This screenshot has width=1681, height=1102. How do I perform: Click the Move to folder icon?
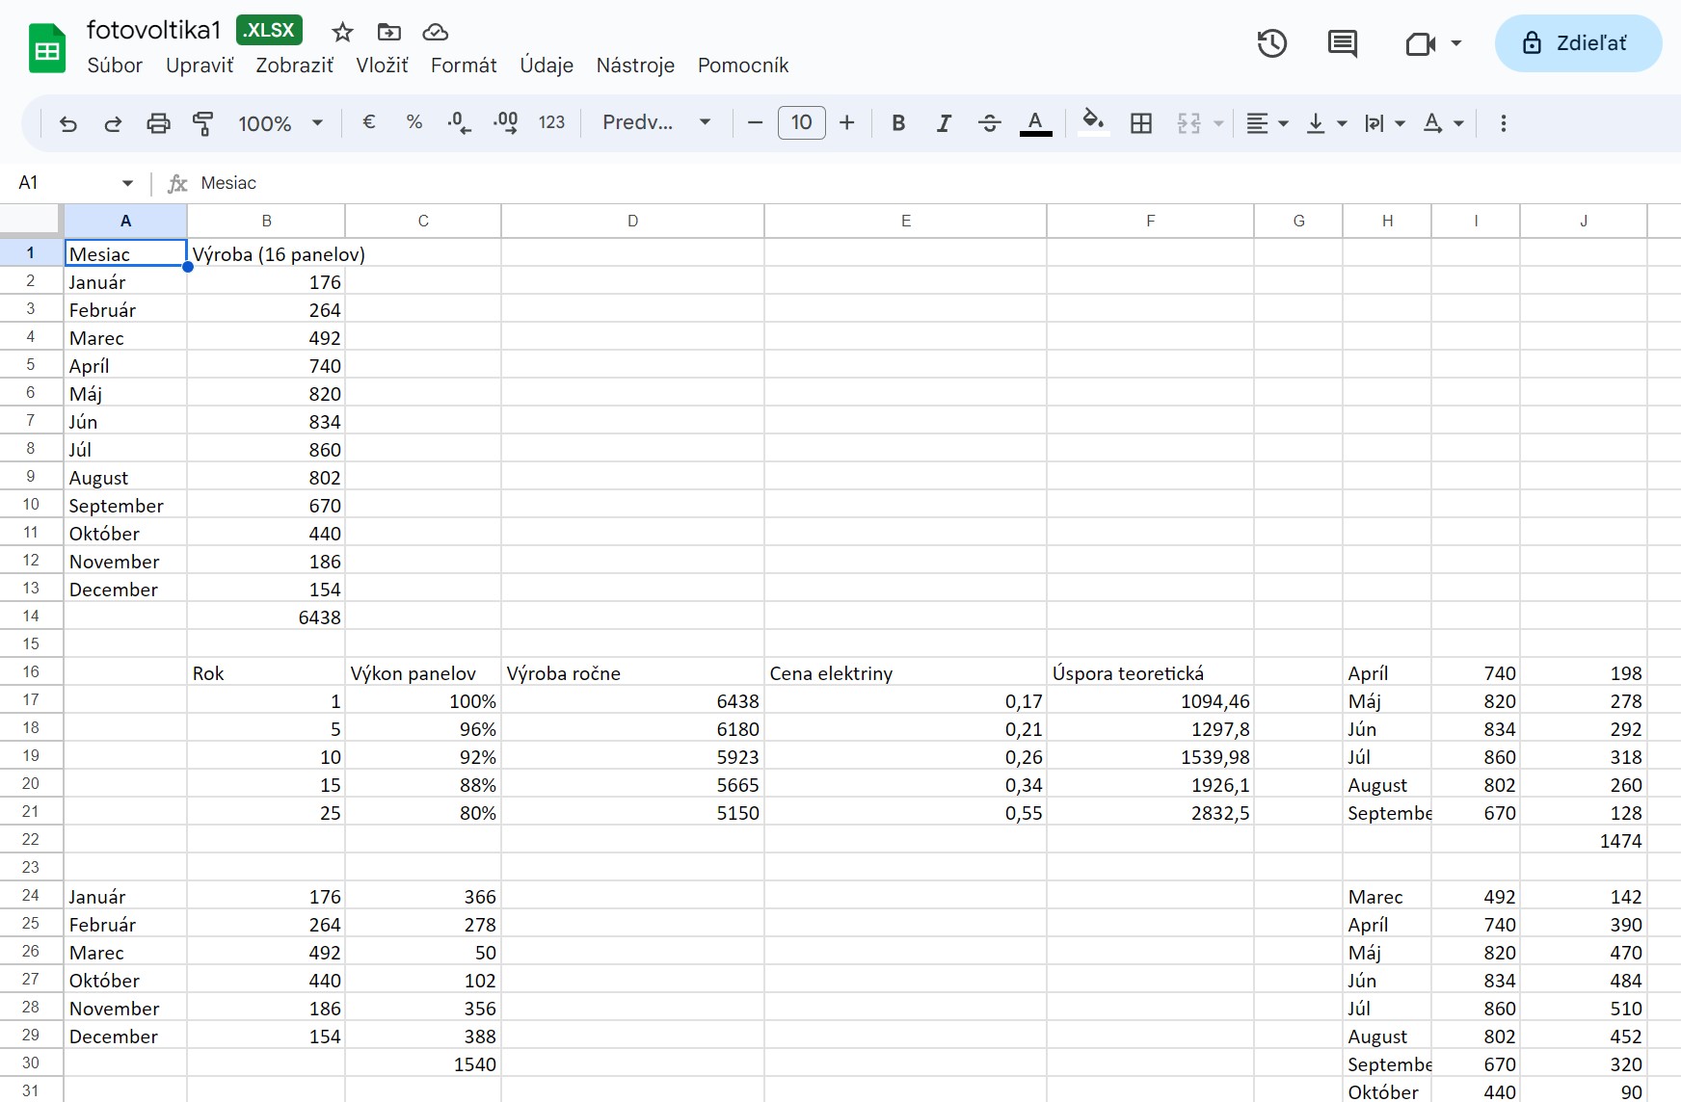tap(388, 33)
